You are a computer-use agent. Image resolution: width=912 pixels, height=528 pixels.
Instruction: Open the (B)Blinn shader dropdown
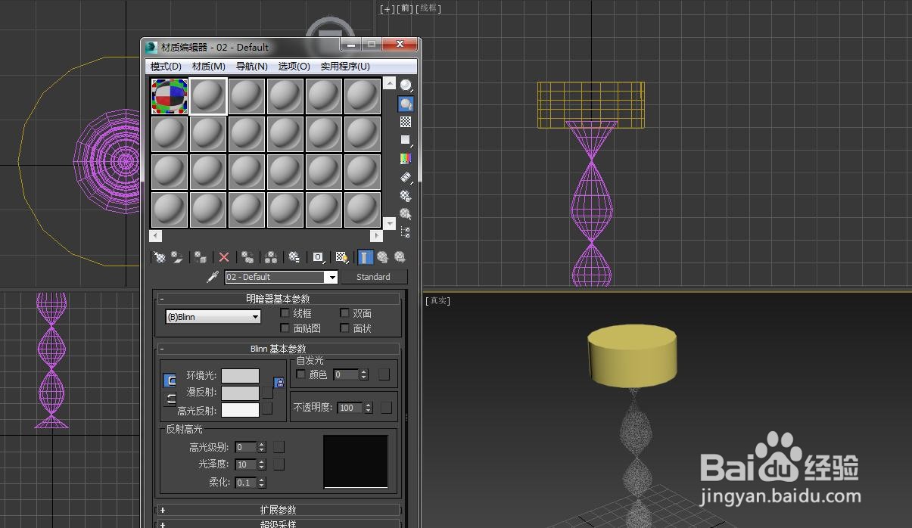point(213,317)
